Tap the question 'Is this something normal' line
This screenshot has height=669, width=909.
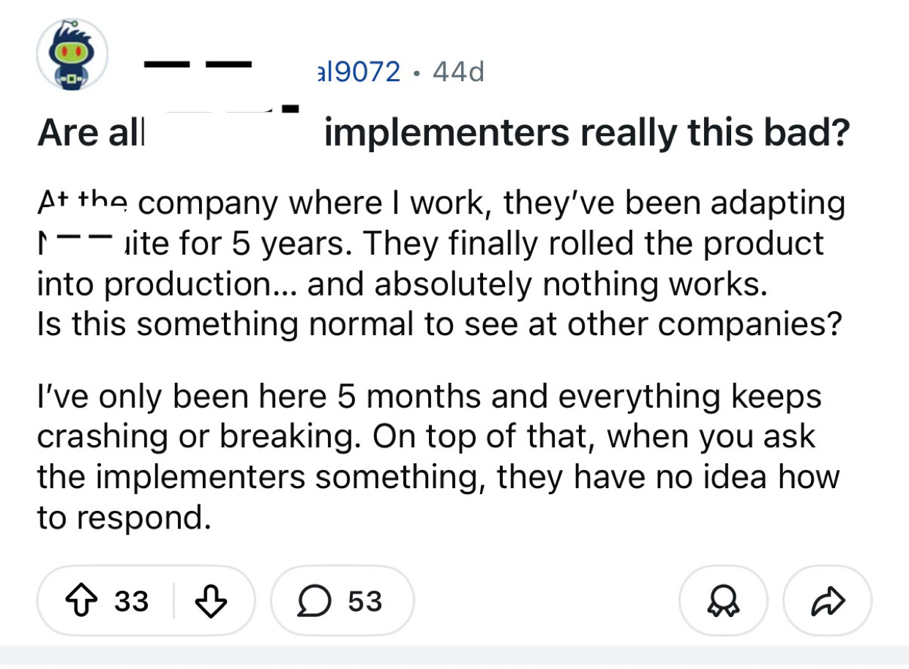pos(439,324)
